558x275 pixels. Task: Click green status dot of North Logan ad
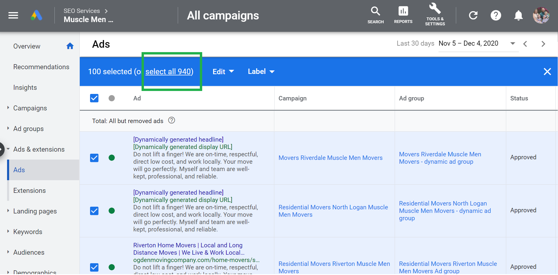pyautogui.click(x=112, y=211)
